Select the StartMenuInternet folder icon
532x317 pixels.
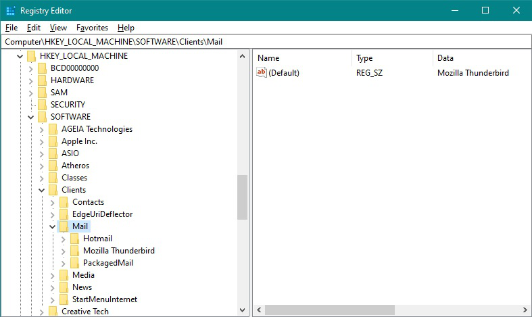pyautogui.click(x=64, y=299)
